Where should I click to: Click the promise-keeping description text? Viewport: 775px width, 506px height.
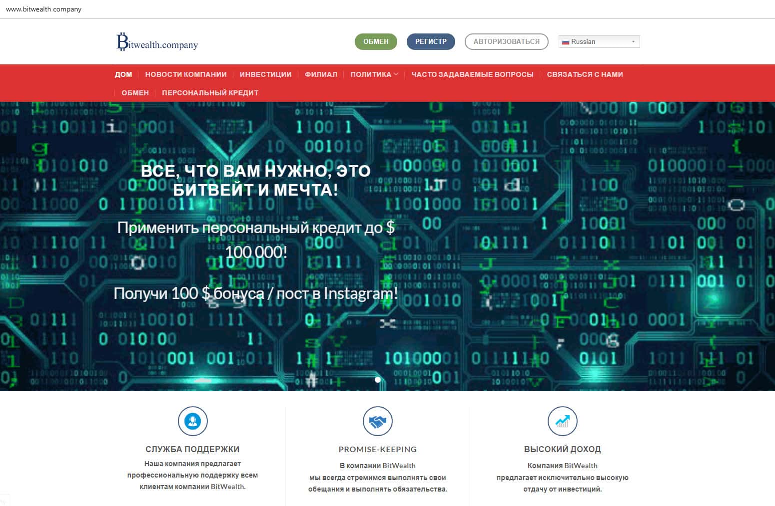click(378, 478)
